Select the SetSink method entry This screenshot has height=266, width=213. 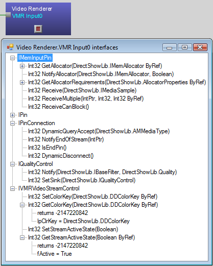(x=82, y=180)
